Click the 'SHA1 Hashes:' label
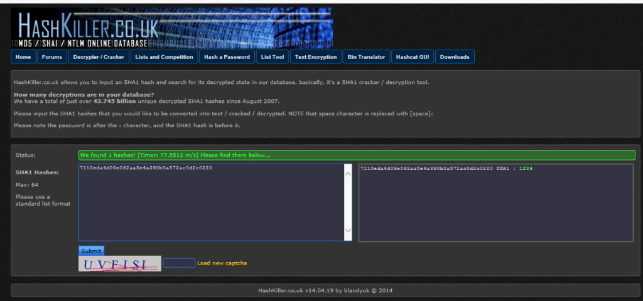 click(x=37, y=172)
